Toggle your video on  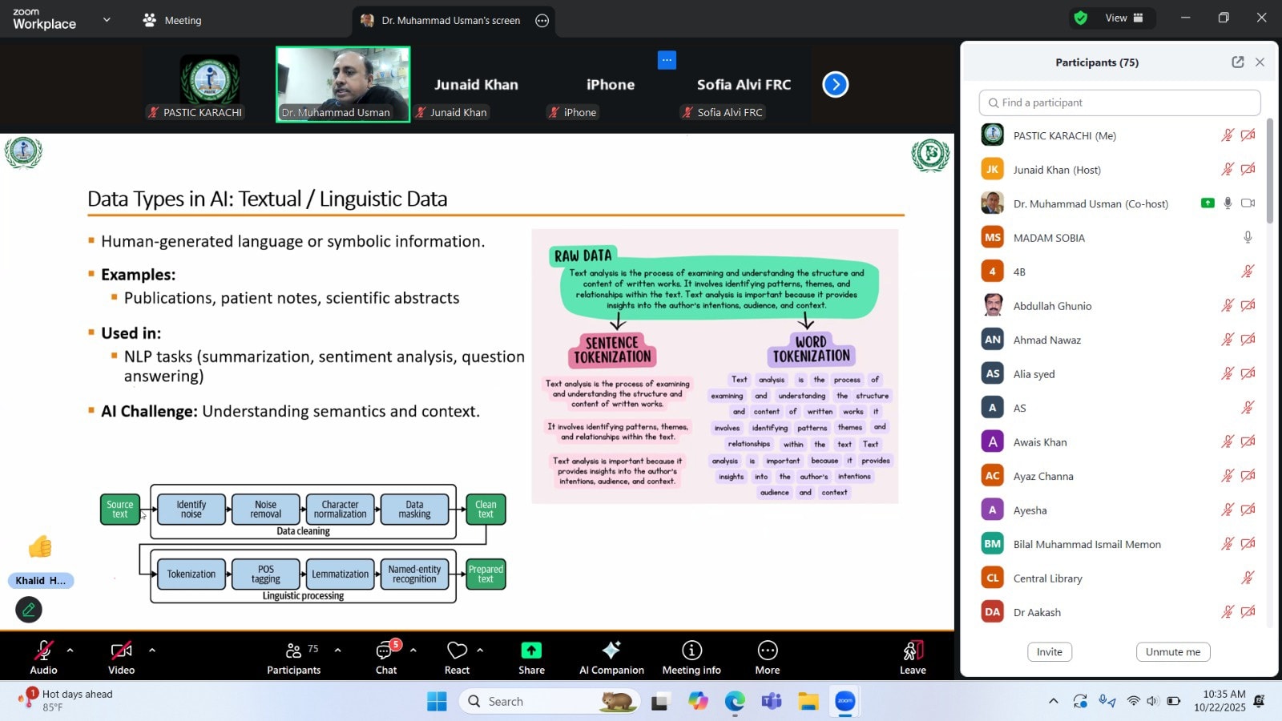pos(121,651)
